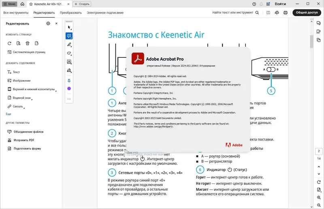Screen dimensions: 324x209
Task: Click the Adobe Acrobat Pro logo icon
Action: pyautogui.click(x=138, y=58)
